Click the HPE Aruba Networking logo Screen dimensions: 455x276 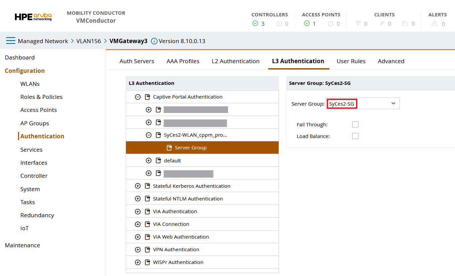pos(33,17)
